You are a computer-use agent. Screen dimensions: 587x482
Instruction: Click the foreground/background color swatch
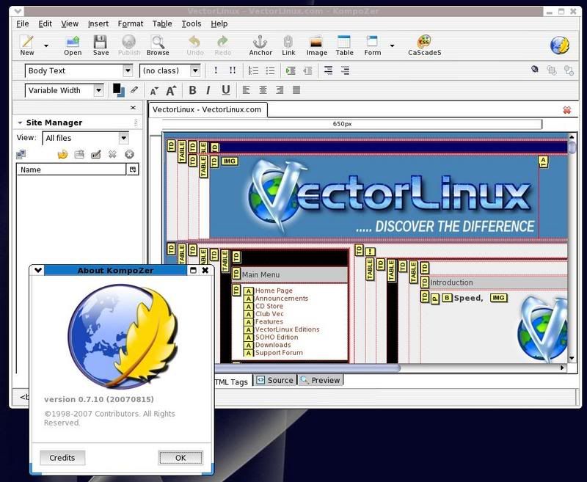(119, 90)
